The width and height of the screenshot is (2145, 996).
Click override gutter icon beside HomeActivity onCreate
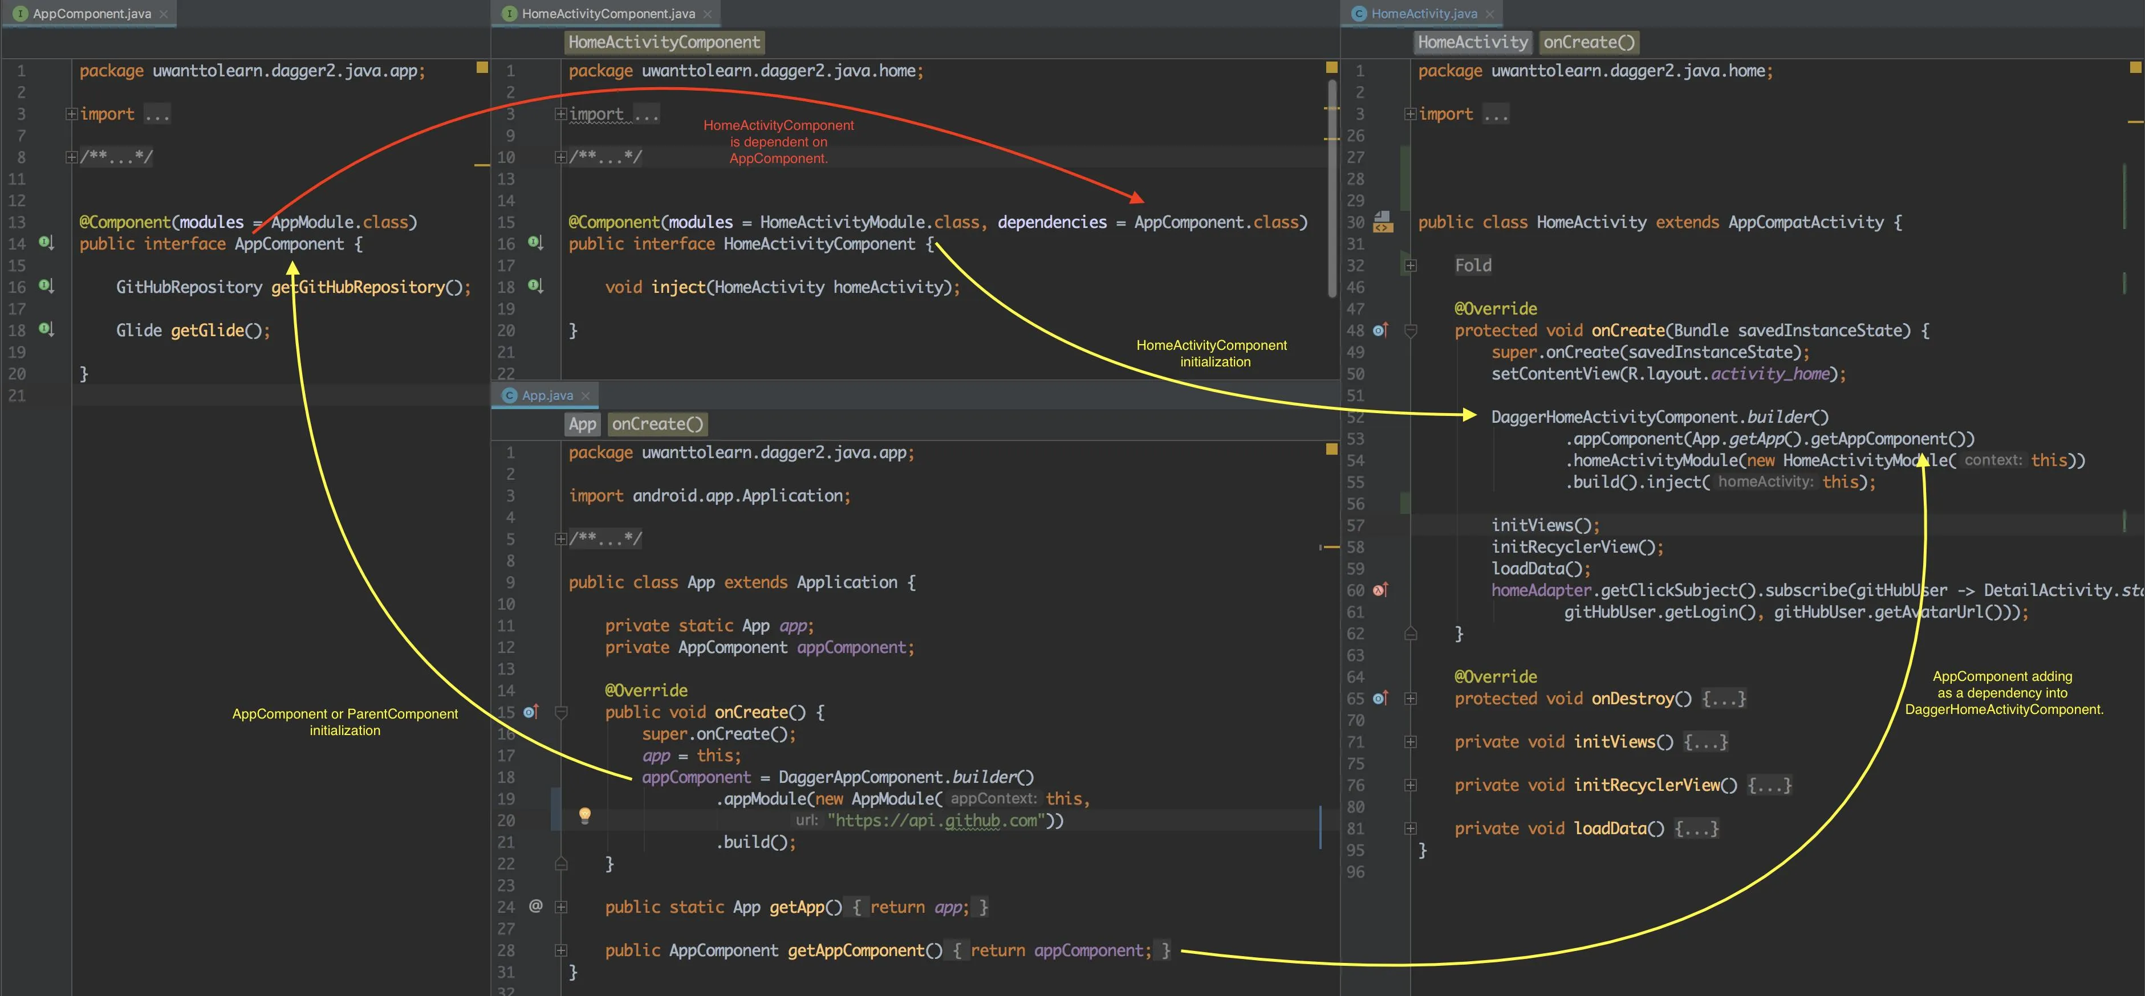[x=1380, y=330]
